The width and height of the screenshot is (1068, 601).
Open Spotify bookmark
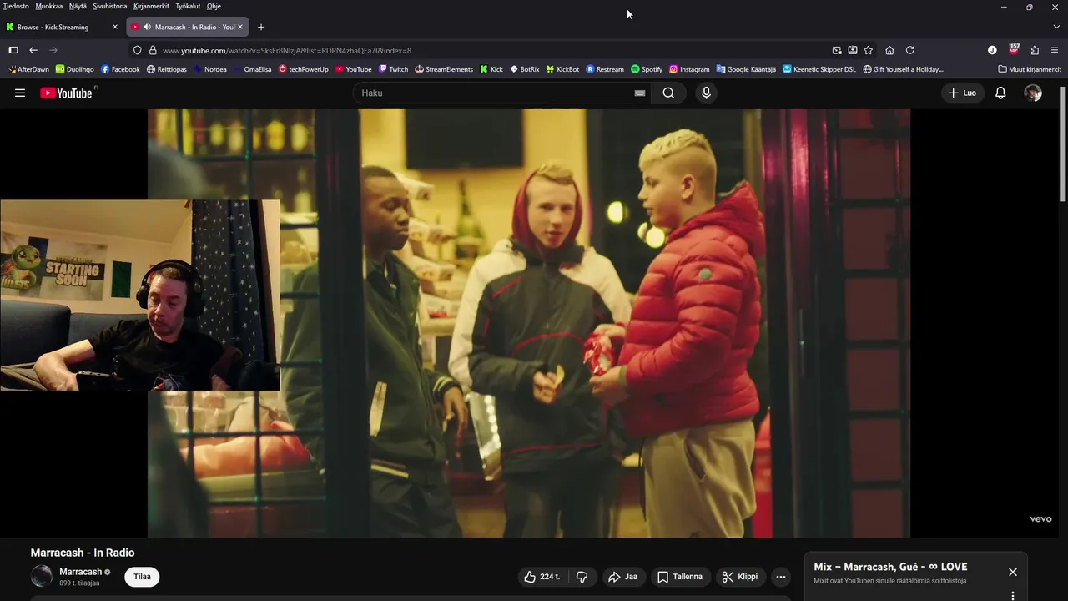click(x=647, y=69)
